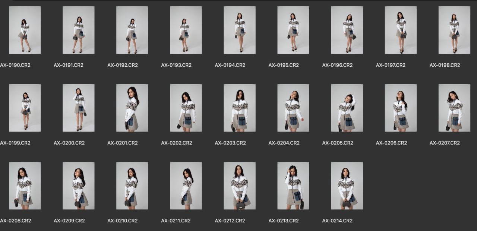This screenshot has width=477, height=231.
Task: Pick the AX-0198.CR2 thumbnail
Action: (x=454, y=30)
